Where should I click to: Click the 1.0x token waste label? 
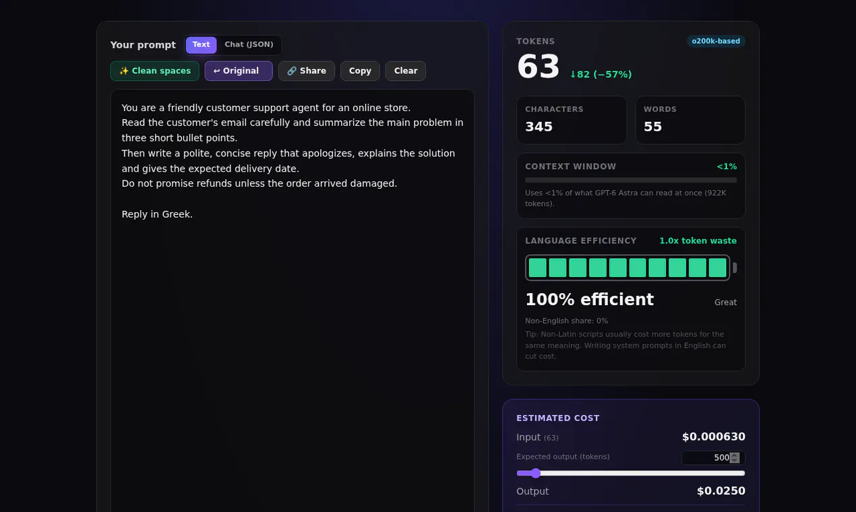698,241
